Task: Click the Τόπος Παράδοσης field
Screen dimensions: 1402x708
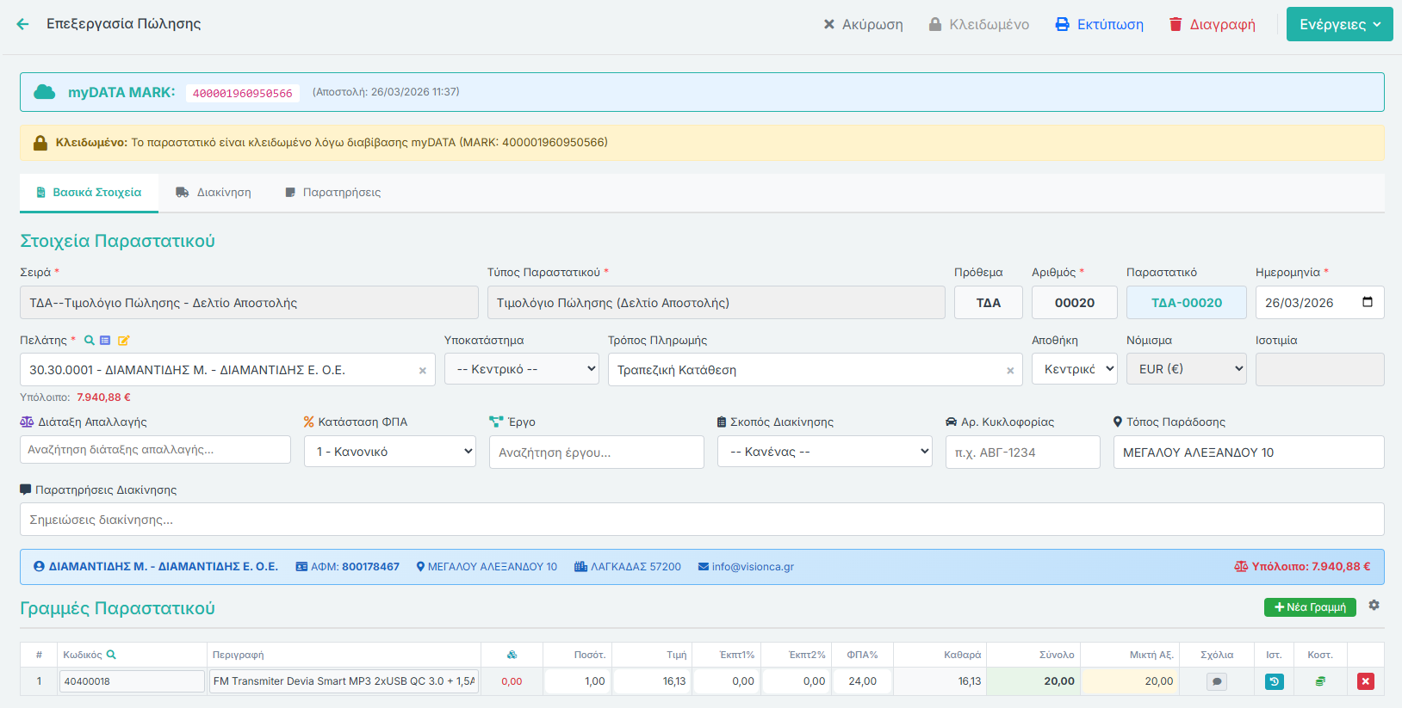Action: click(x=1249, y=453)
